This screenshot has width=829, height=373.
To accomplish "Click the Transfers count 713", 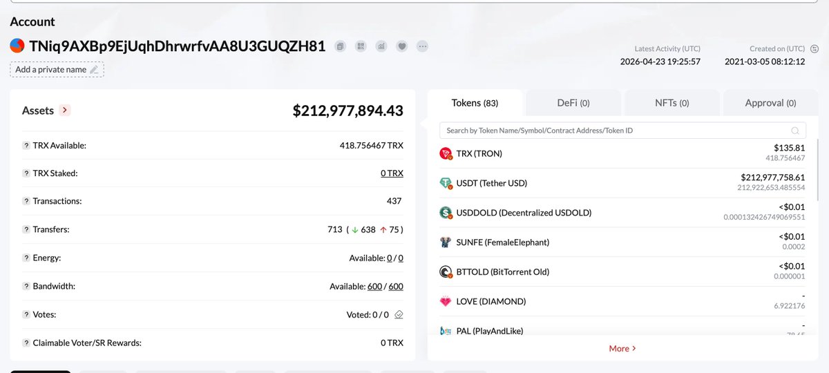I will (x=335, y=229).
